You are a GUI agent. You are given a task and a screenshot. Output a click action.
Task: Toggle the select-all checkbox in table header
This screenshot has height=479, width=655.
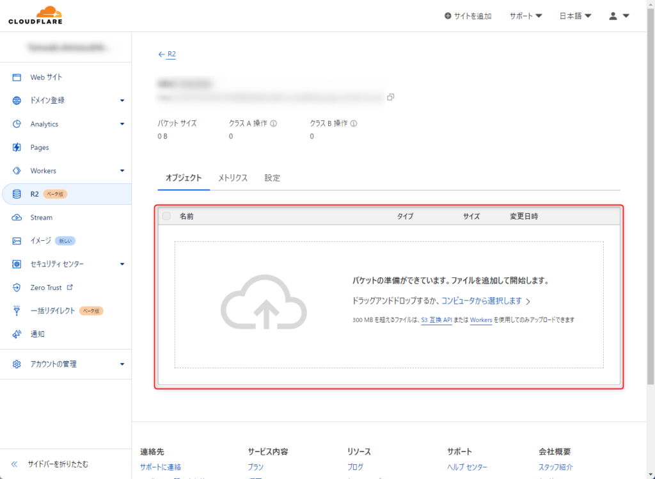click(167, 216)
